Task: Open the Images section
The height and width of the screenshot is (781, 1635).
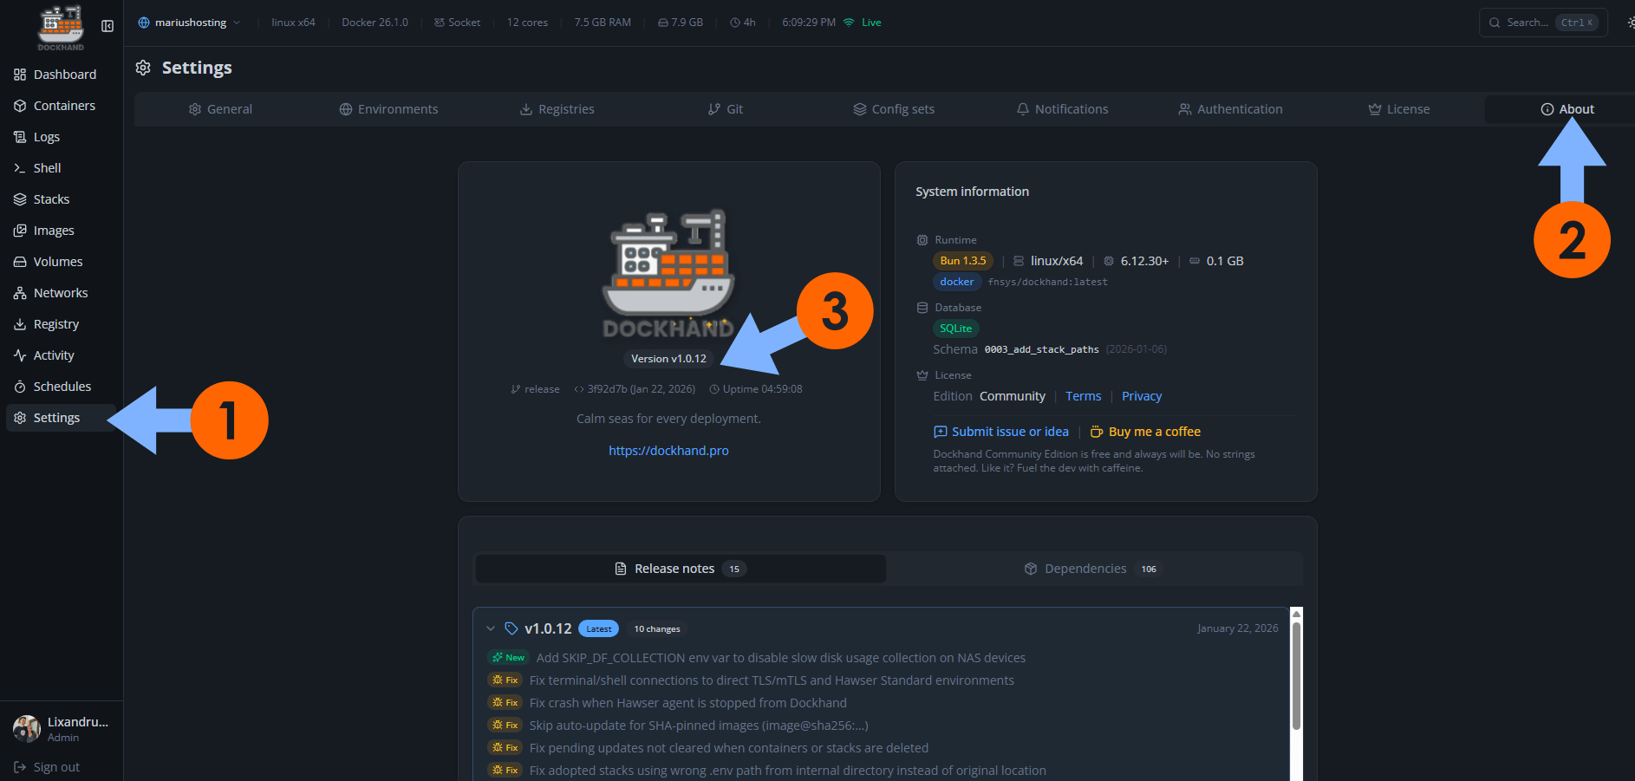Action: click(x=52, y=230)
